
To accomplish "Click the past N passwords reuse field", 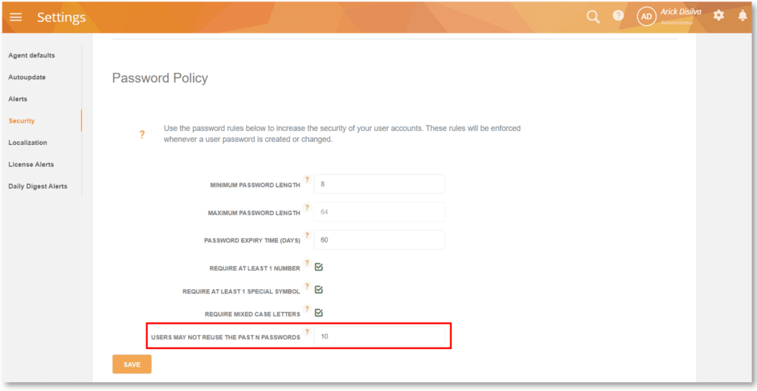I will point(379,336).
